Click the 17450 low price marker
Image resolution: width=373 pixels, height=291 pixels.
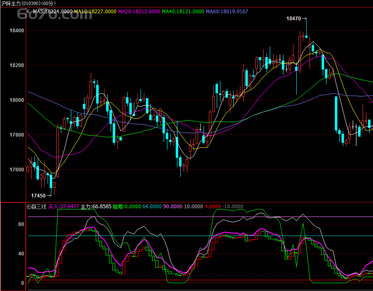39,195
